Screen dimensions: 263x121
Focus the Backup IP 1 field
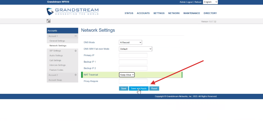pyautogui.click(x=133, y=62)
